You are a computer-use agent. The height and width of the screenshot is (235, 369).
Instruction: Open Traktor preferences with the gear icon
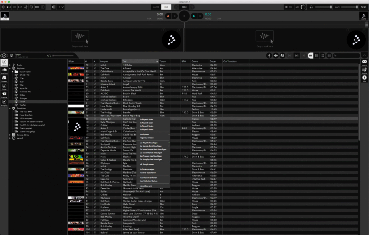coord(3,7)
